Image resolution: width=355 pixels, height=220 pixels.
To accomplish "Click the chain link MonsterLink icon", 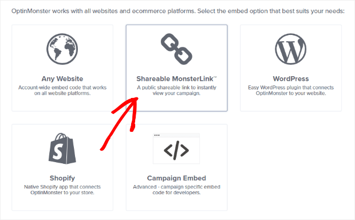I will [x=176, y=49].
